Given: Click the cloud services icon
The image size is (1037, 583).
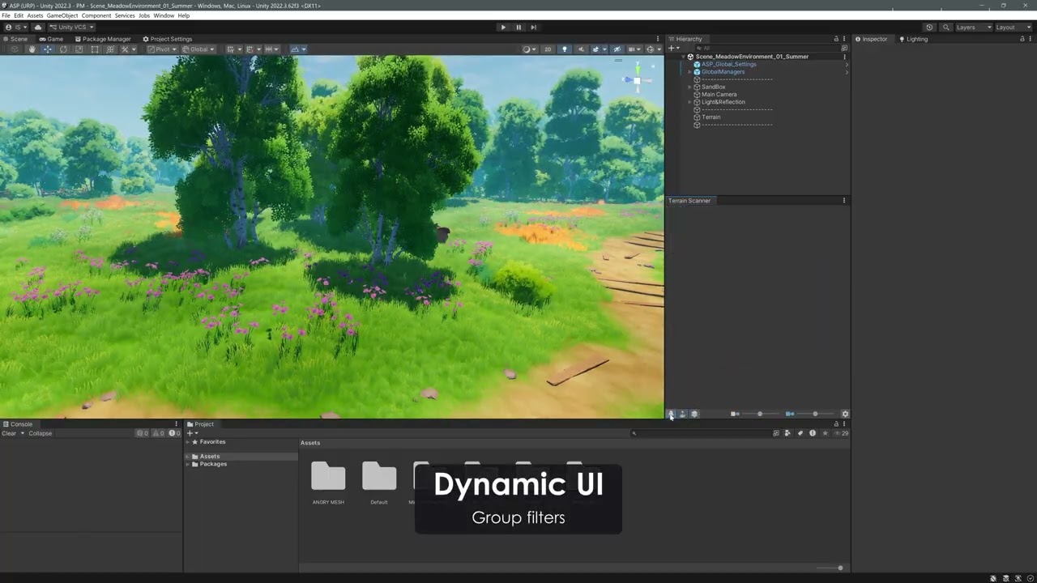Looking at the screenshot, I should pyautogui.click(x=37, y=27).
